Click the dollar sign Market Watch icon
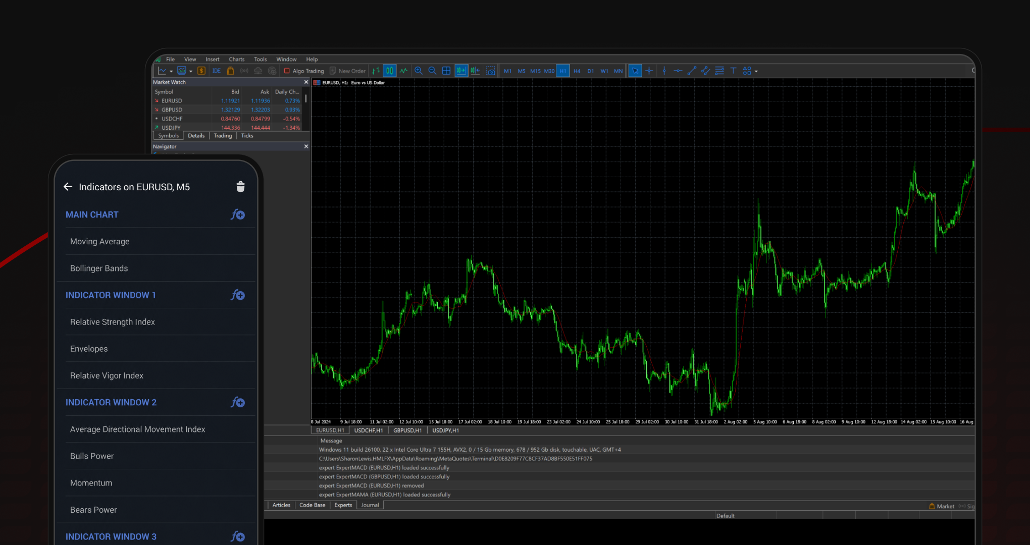The height and width of the screenshot is (545, 1030). [201, 71]
